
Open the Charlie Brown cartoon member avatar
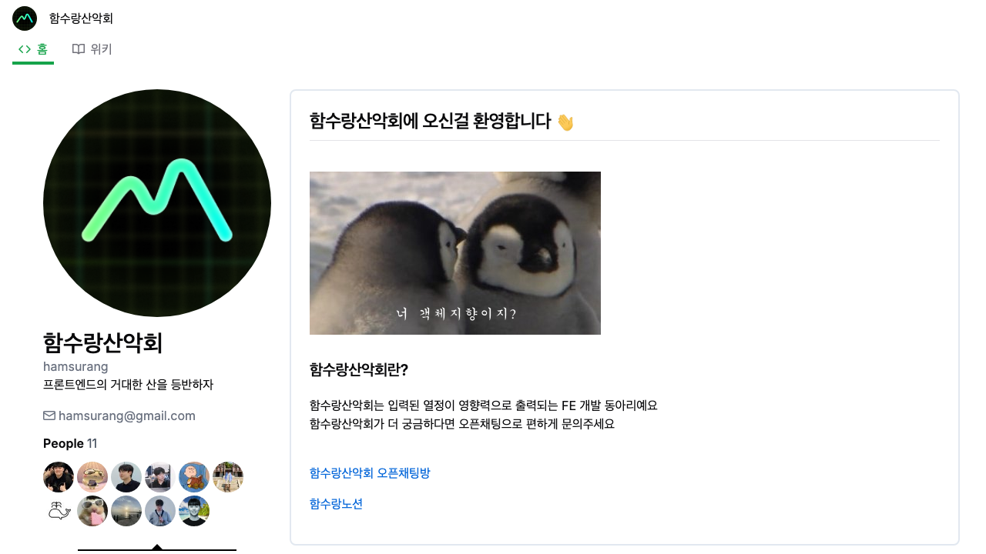click(x=194, y=477)
